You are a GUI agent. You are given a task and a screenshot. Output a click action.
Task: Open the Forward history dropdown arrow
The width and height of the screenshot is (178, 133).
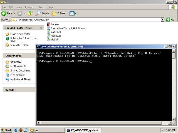click(25, 13)
